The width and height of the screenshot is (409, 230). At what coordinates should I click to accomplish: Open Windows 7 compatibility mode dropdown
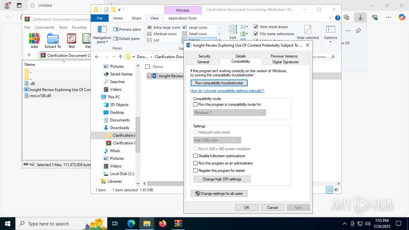point(230,113)
